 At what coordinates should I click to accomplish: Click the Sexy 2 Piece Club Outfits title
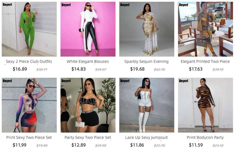point(29,62)
